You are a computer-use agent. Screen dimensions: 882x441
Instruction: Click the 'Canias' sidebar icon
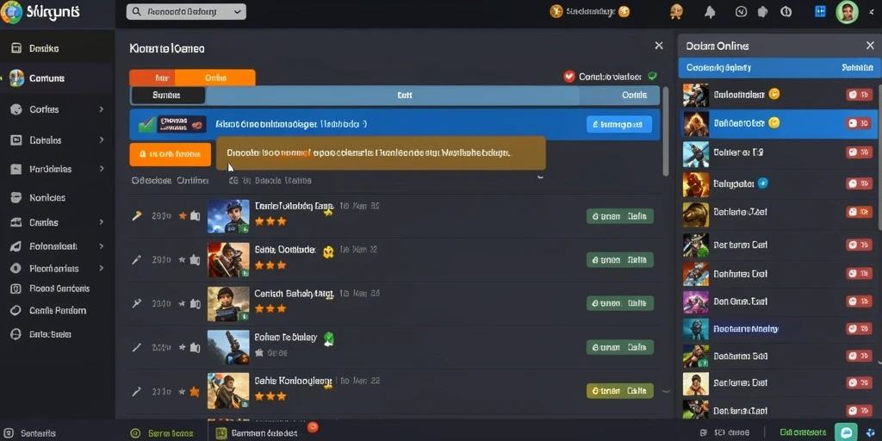[16, 223]
